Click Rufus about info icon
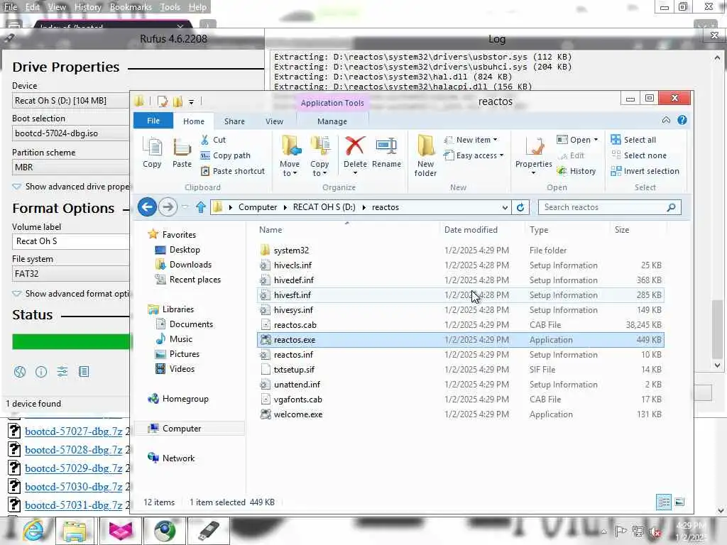Screen dimensions: 727x545 (x=40, y=371)
